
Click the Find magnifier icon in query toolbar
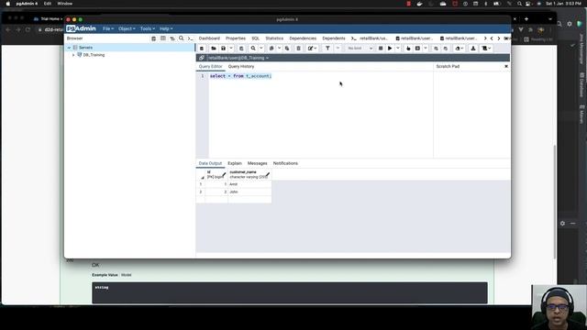click(x=253, y=49)
